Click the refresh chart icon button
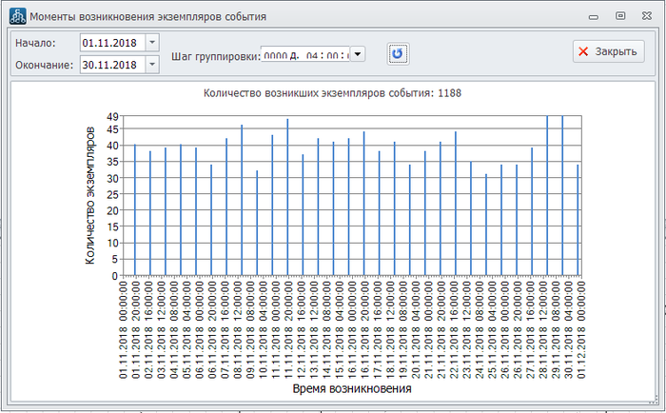 tap(398, 53)
